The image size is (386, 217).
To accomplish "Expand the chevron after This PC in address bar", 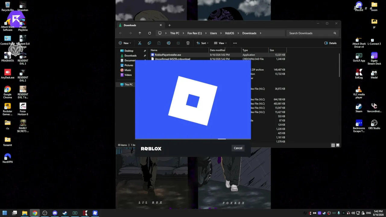I will tap(183, 33).
